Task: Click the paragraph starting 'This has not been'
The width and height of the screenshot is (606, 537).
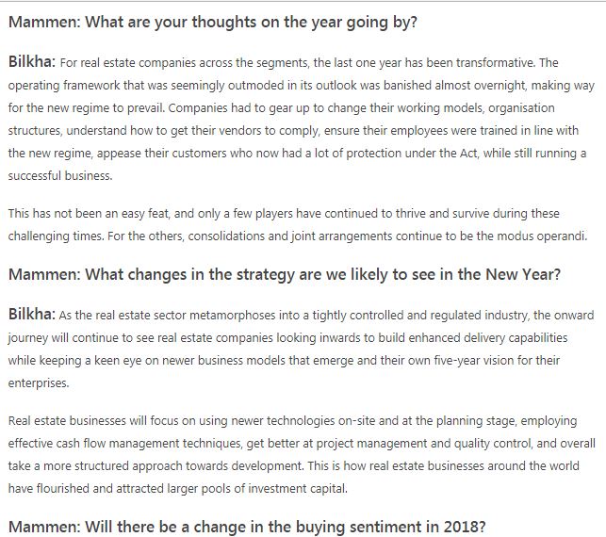Action: coord(298,224)
